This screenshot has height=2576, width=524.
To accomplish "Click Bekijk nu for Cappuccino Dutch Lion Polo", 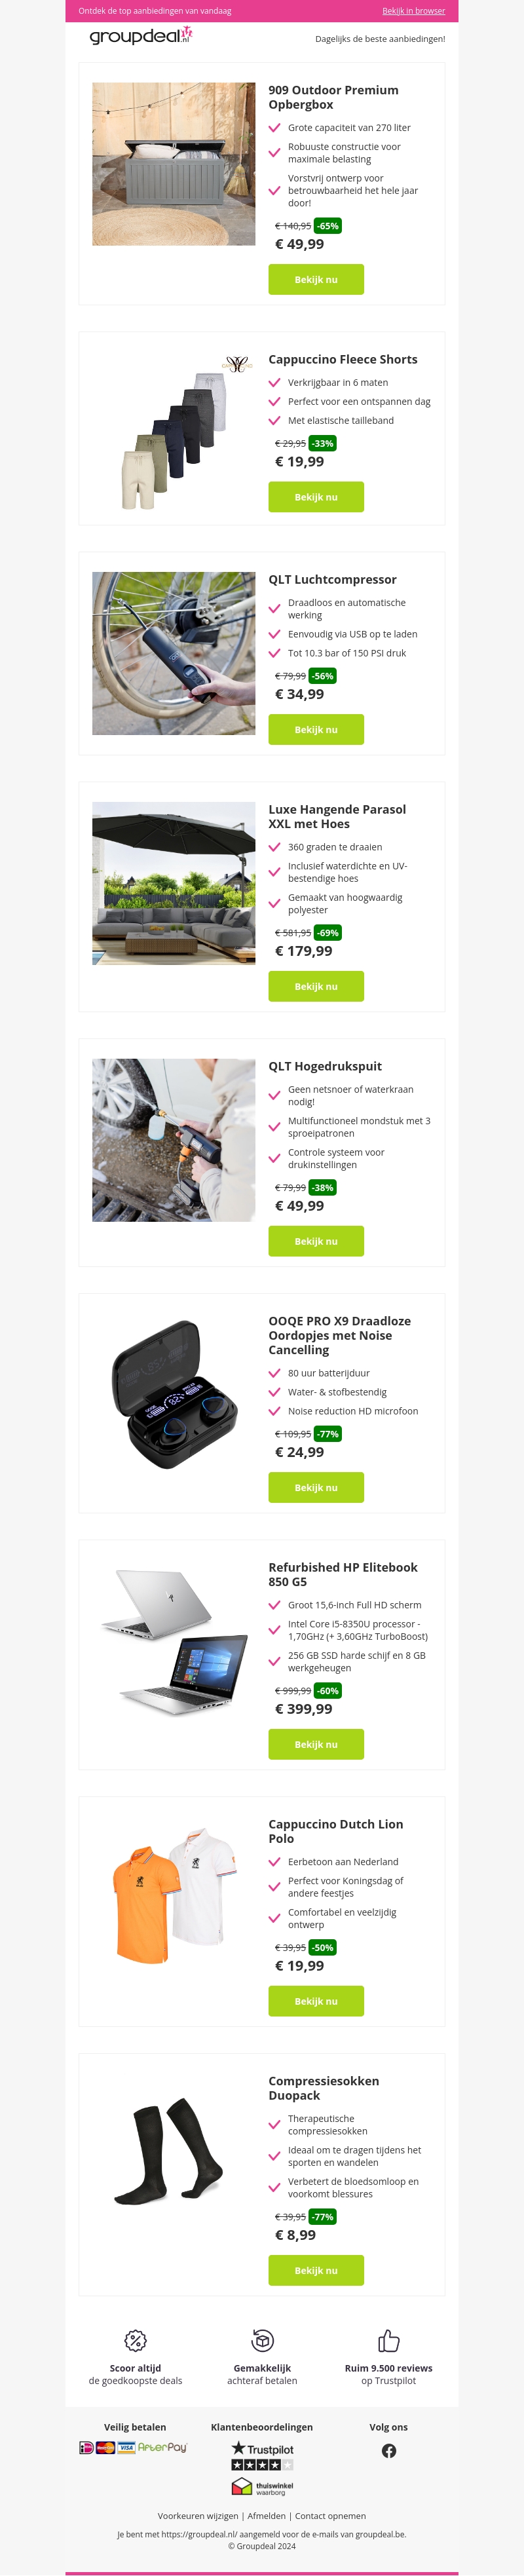I will tap(316, 2001).
